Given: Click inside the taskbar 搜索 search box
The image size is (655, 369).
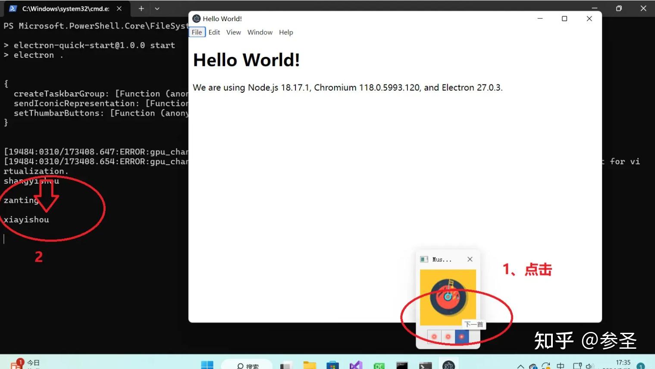Looking at the screenshot, I should point(248,365).
